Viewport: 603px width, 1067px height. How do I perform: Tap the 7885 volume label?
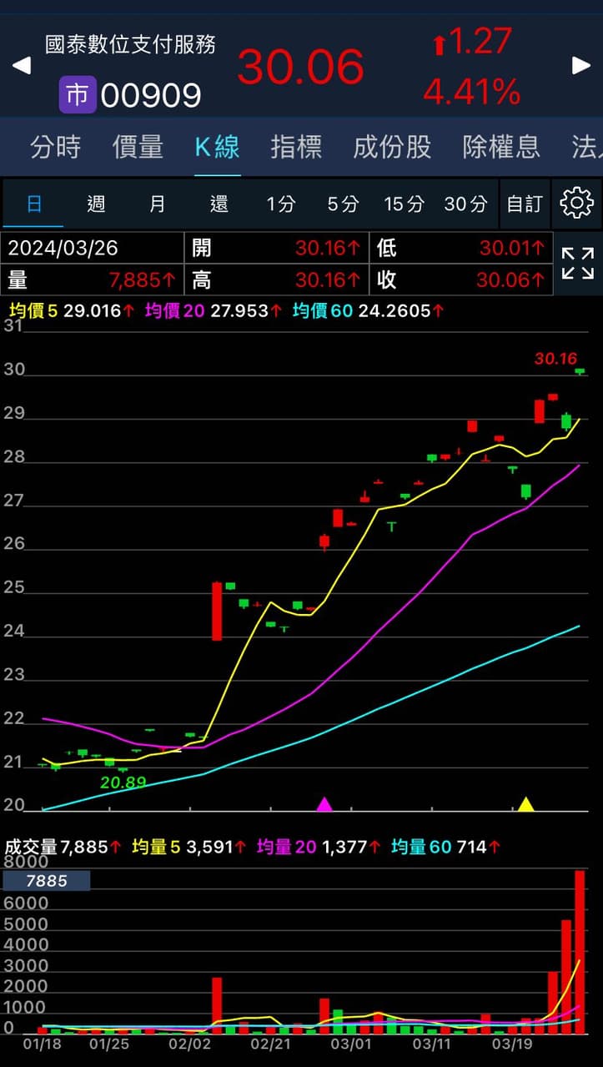pos(47,881)
